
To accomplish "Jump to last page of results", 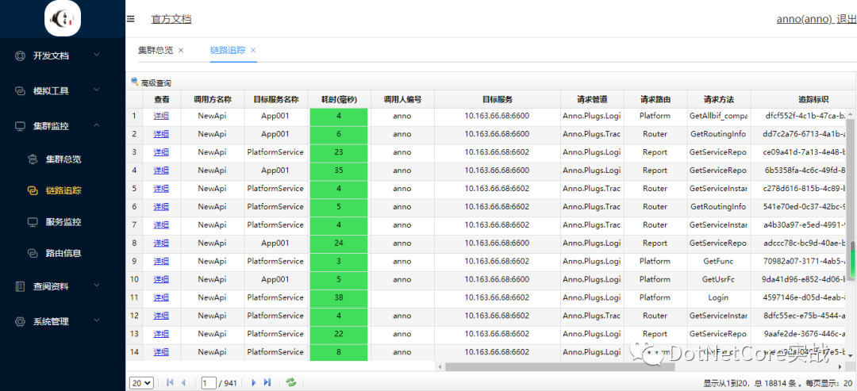I will click(x=267, y=382).
